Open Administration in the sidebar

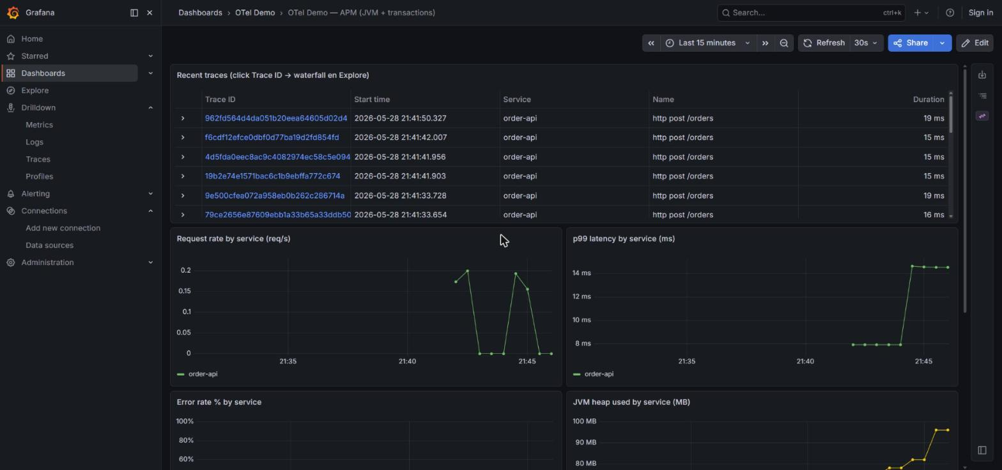point(47,263)
